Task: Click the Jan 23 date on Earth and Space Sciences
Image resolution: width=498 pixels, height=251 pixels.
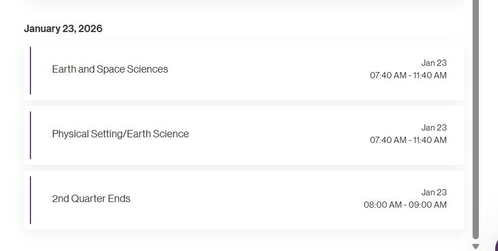Action: click(434, 63)
